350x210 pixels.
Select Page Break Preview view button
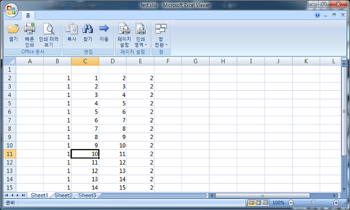[265, 203]
